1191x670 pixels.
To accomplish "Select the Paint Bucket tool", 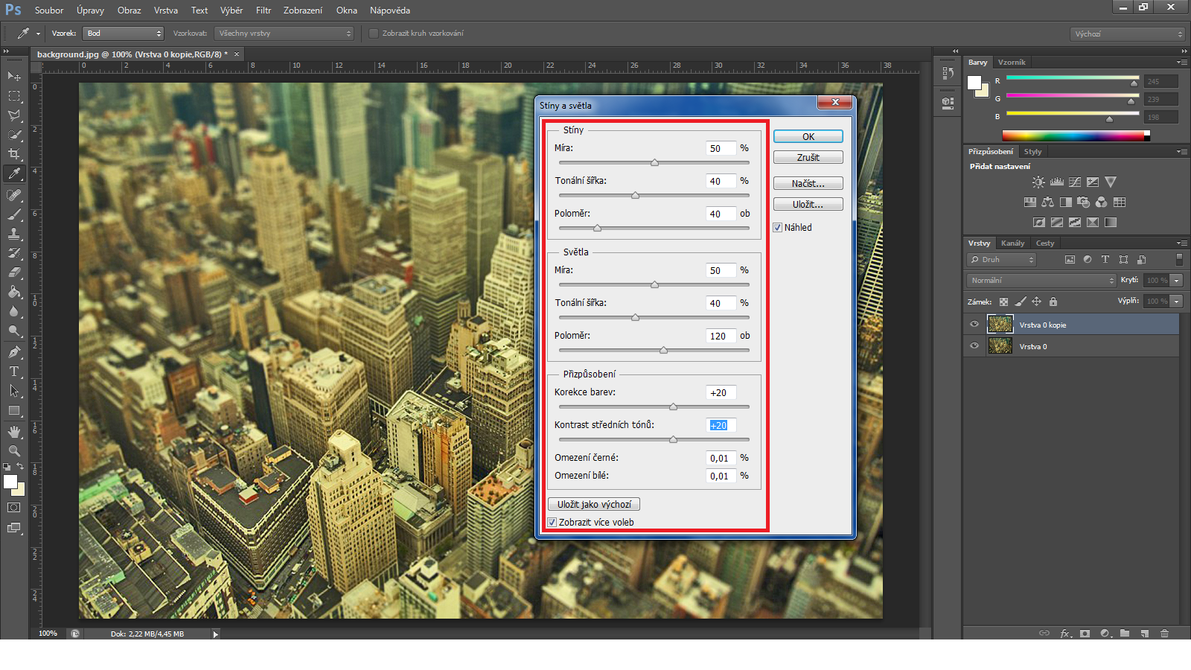I will pos(14,292).
